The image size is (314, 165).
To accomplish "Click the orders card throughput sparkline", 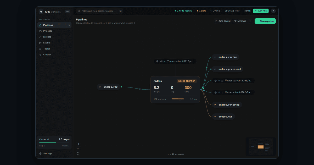I will 178,99.
